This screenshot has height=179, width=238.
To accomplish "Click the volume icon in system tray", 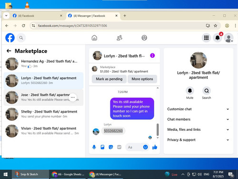I will click(x=199, y=175).
